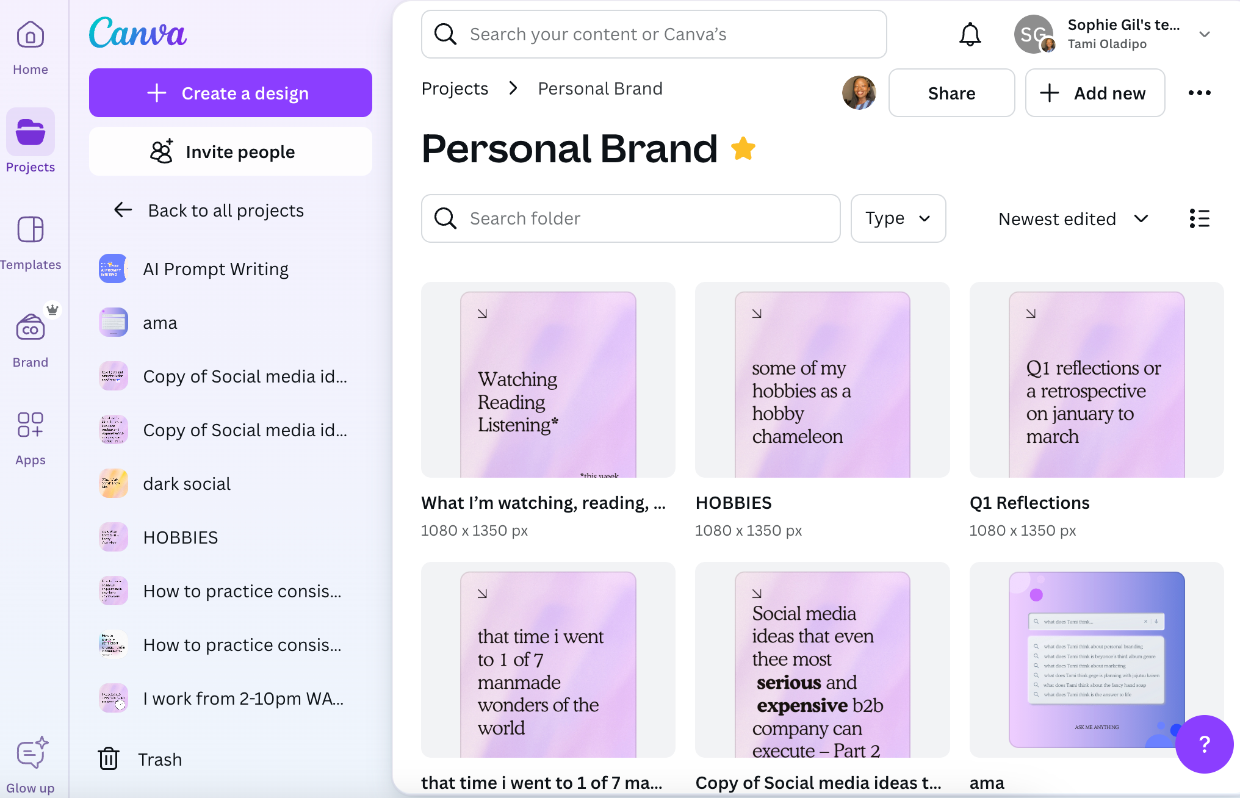Expand the team account switcher chevron
The width and height of the screenshot is (1240, 798).
pos(1204,34)
